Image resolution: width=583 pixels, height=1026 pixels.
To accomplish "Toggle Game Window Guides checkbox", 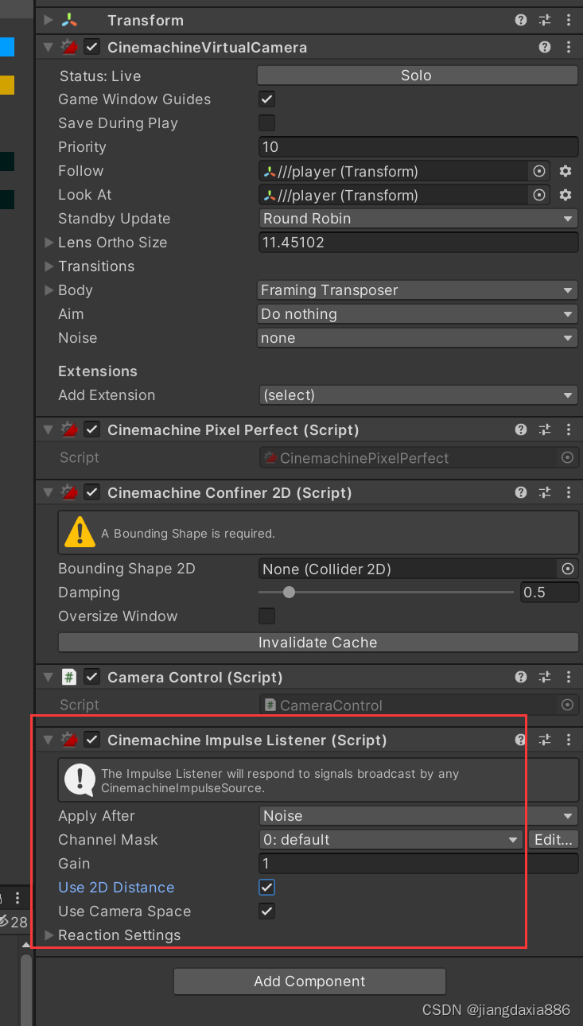I will pyautogui.click(x=267, y=99).
